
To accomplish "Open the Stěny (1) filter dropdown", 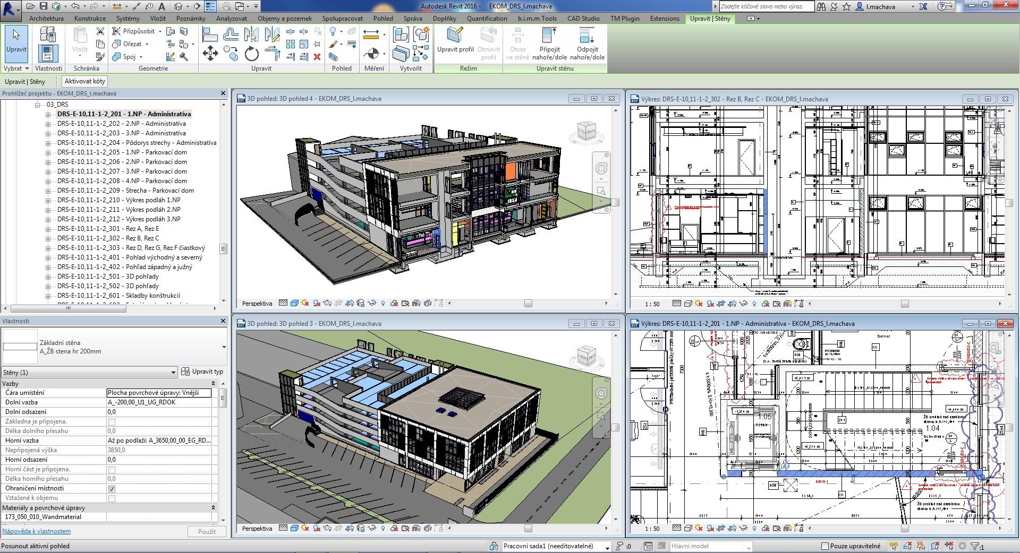I will [x=173, y=373].
